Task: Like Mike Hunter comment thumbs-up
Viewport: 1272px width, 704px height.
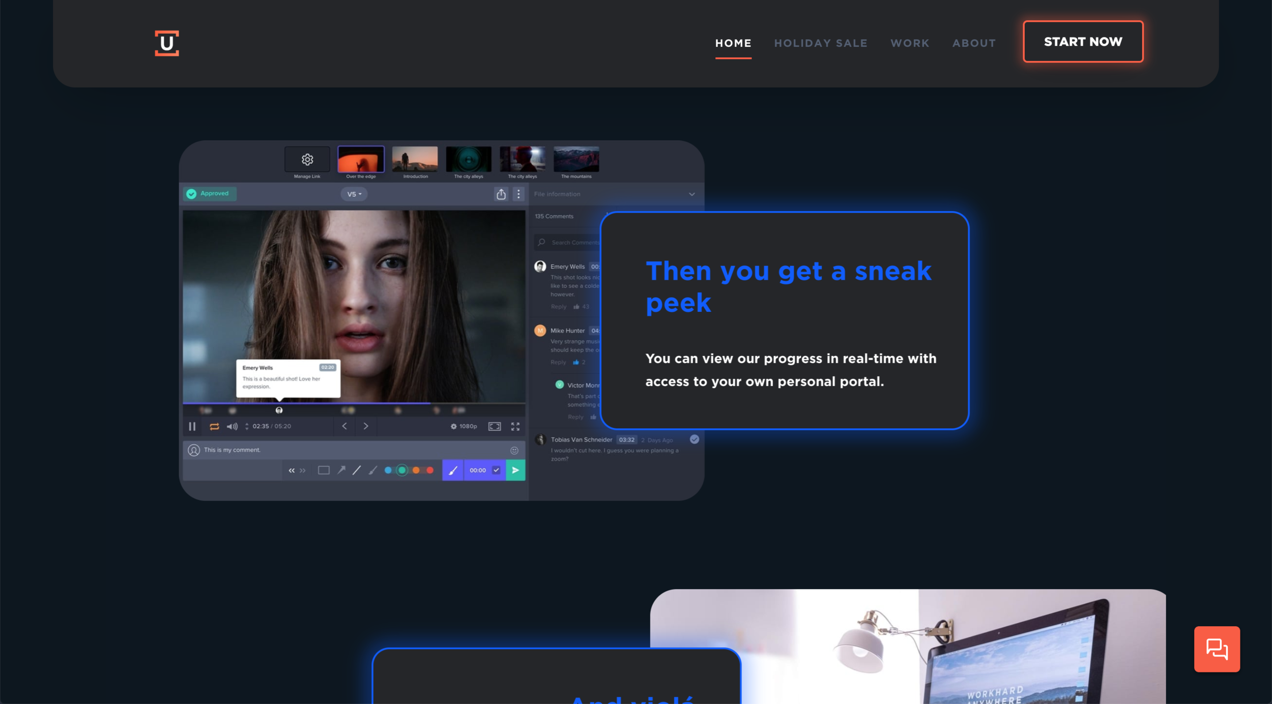Action: [576, 363]
